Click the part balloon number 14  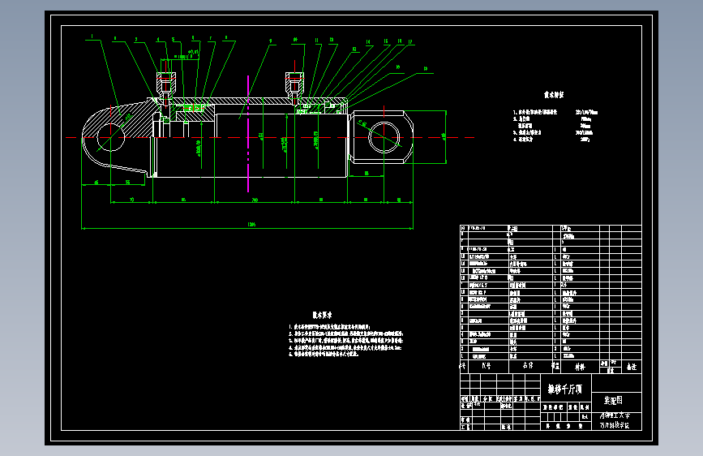click(x=368, y=41)
